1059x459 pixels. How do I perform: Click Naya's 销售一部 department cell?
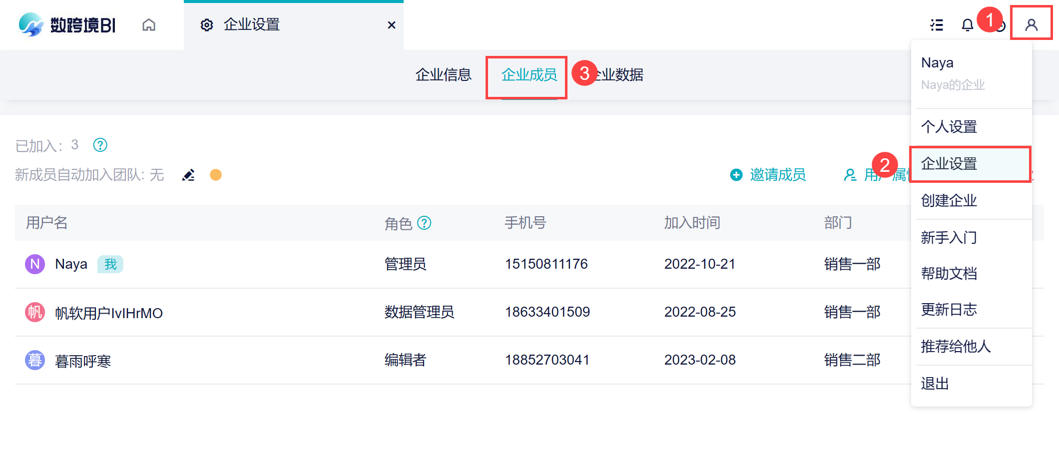coord(852,264)
